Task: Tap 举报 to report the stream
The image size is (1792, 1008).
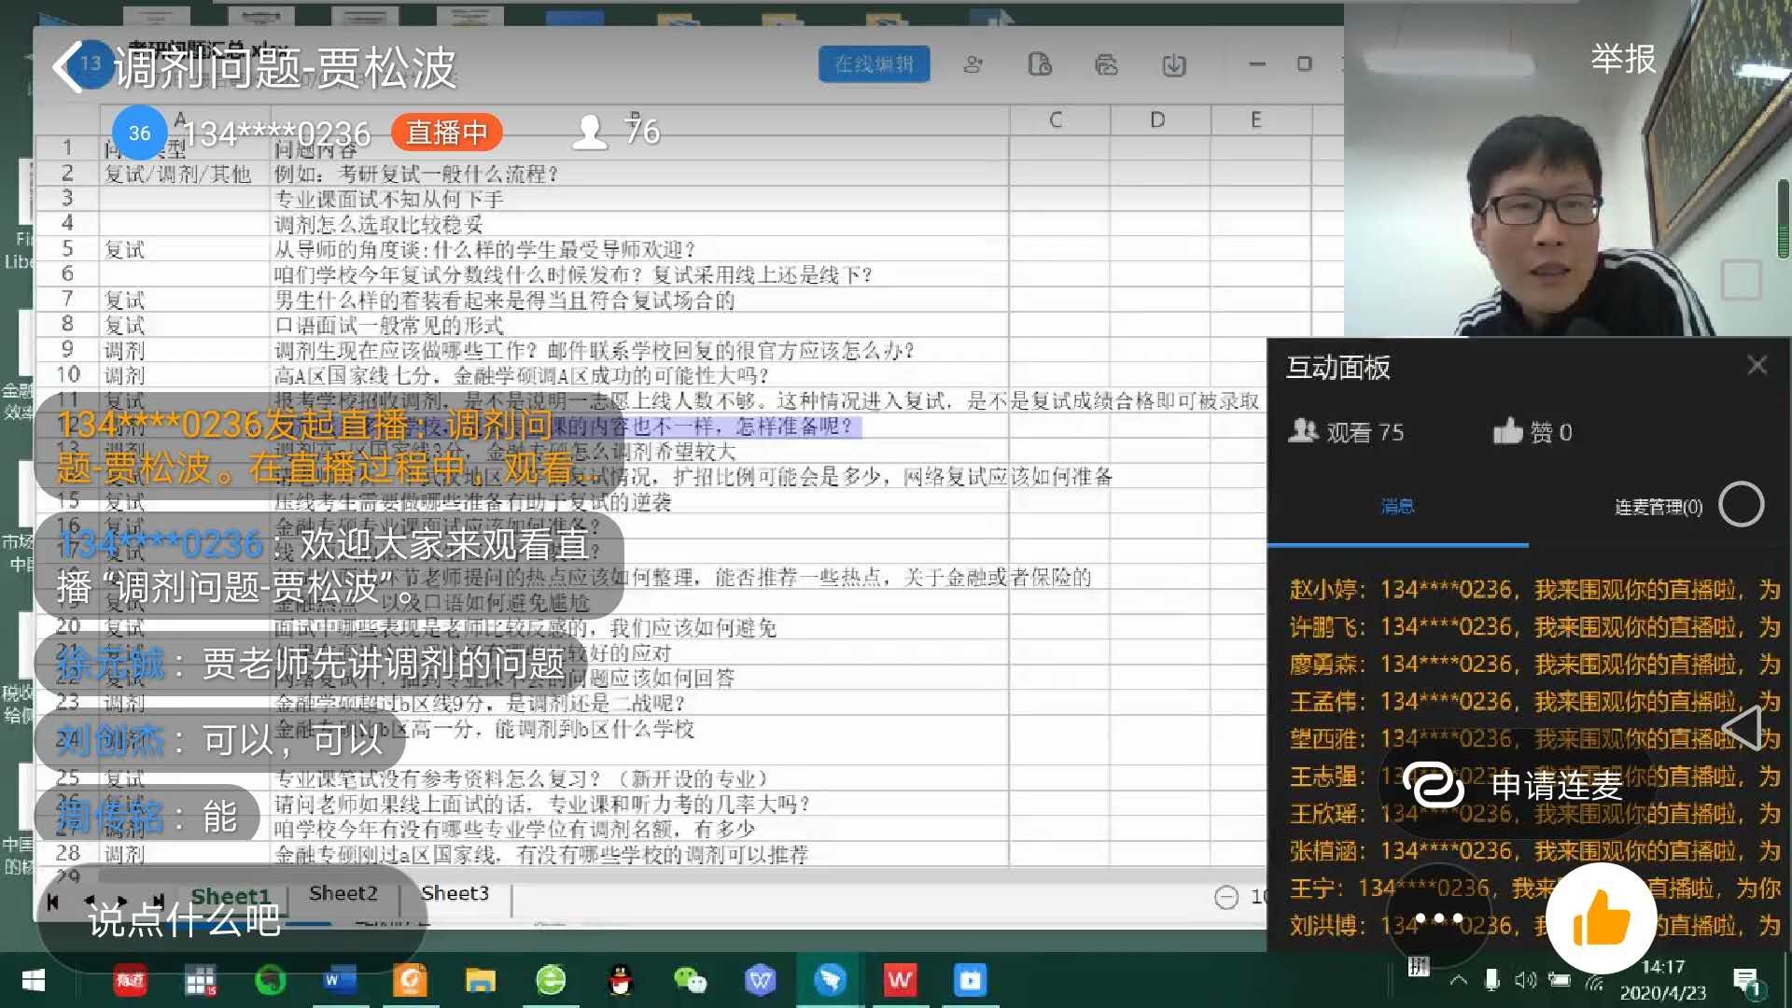Action: pyautogui.click(x=1622, y=59)
